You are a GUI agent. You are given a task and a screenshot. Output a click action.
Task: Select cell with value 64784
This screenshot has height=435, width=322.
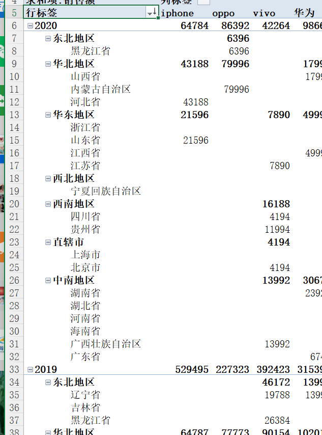coord(194,26)
